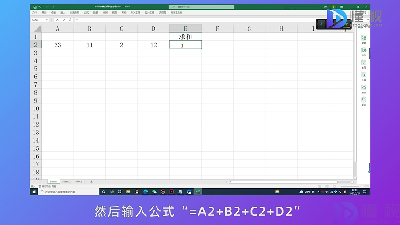
Task: Open Task View on taskbar
Action: pyautogui.click(x=112, y=192)
